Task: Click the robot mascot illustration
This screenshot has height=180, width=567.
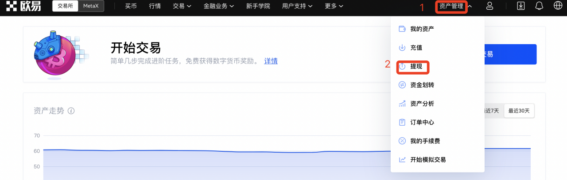Action: [x=53, y=54]
